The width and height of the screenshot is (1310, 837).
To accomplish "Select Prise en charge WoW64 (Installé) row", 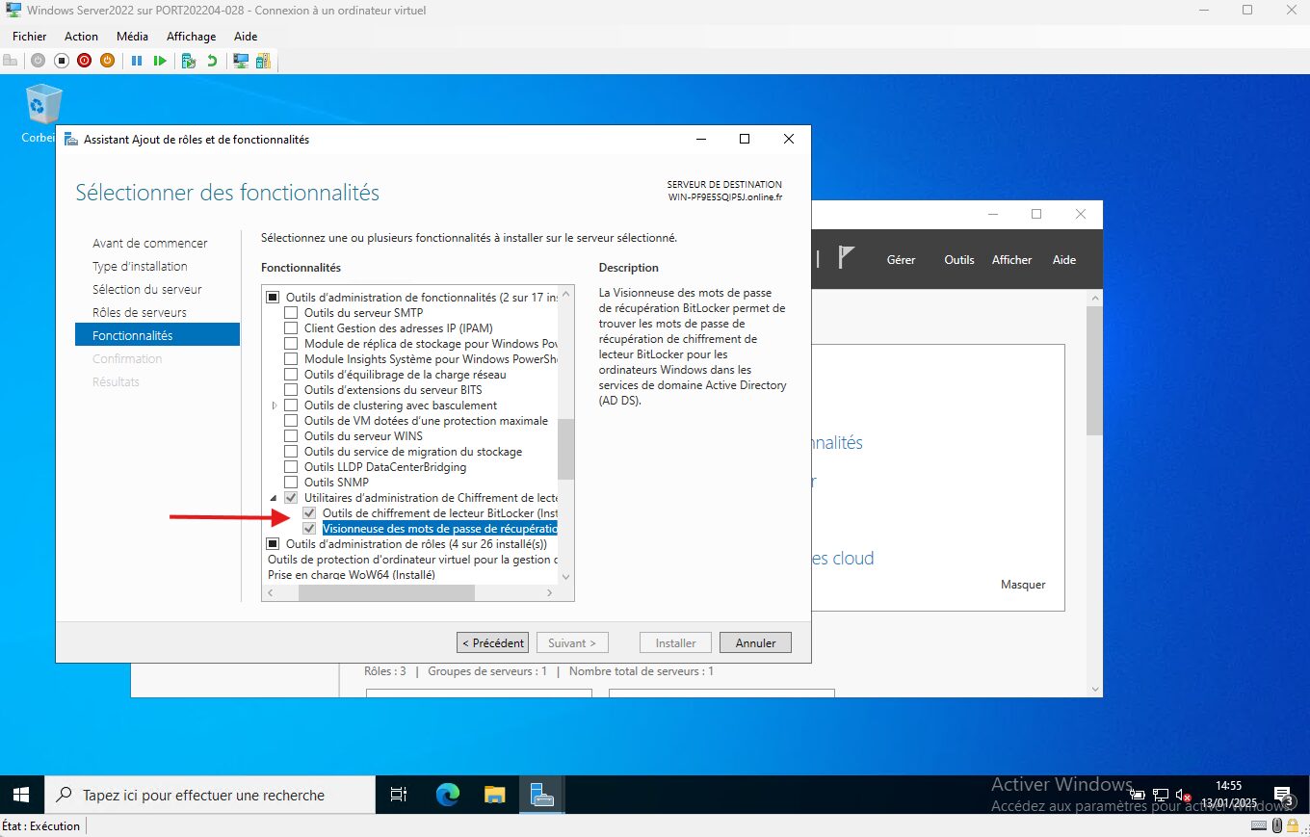I will (352, 575).
